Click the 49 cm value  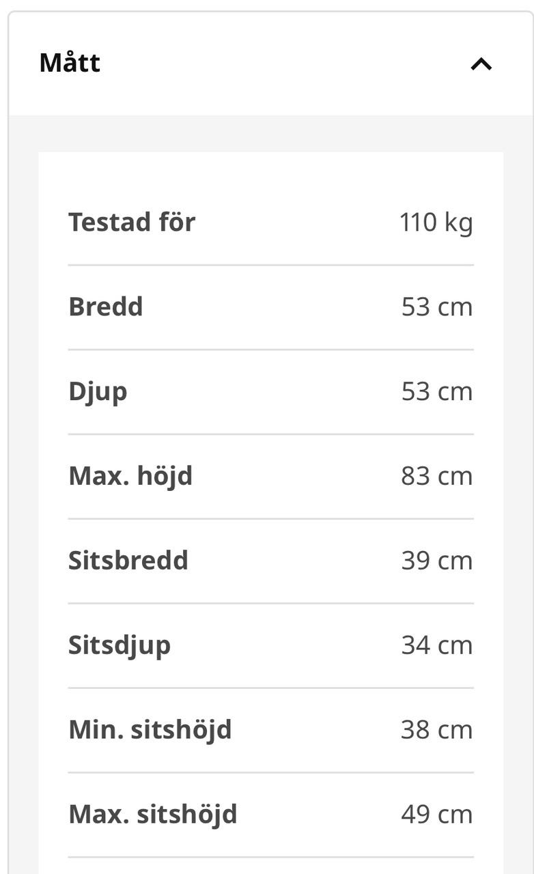point(437,815)
